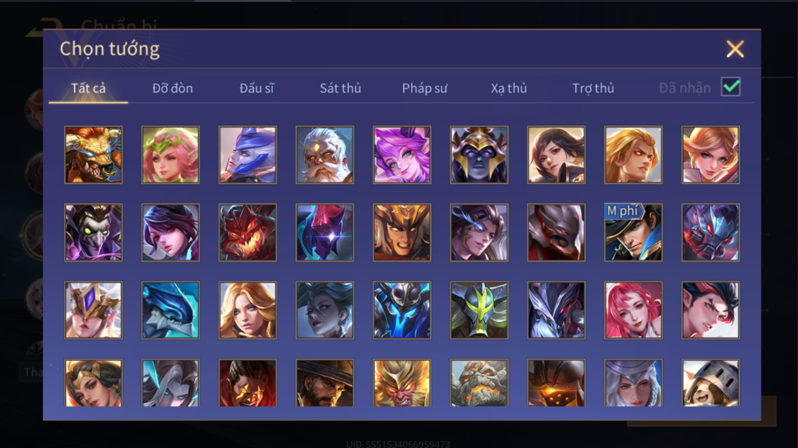The image size is (798, 448).
Task: Choose the monkey king hero portrait
Action: [402, 383]
